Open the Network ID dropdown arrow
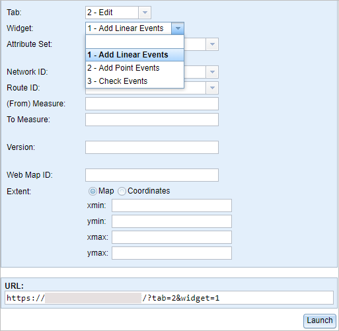The height and width of the screenshot is (331, 339). coord(212,72)
